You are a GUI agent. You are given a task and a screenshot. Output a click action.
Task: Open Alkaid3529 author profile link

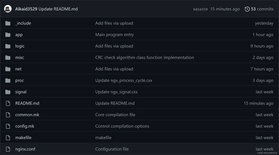(26, 9)
